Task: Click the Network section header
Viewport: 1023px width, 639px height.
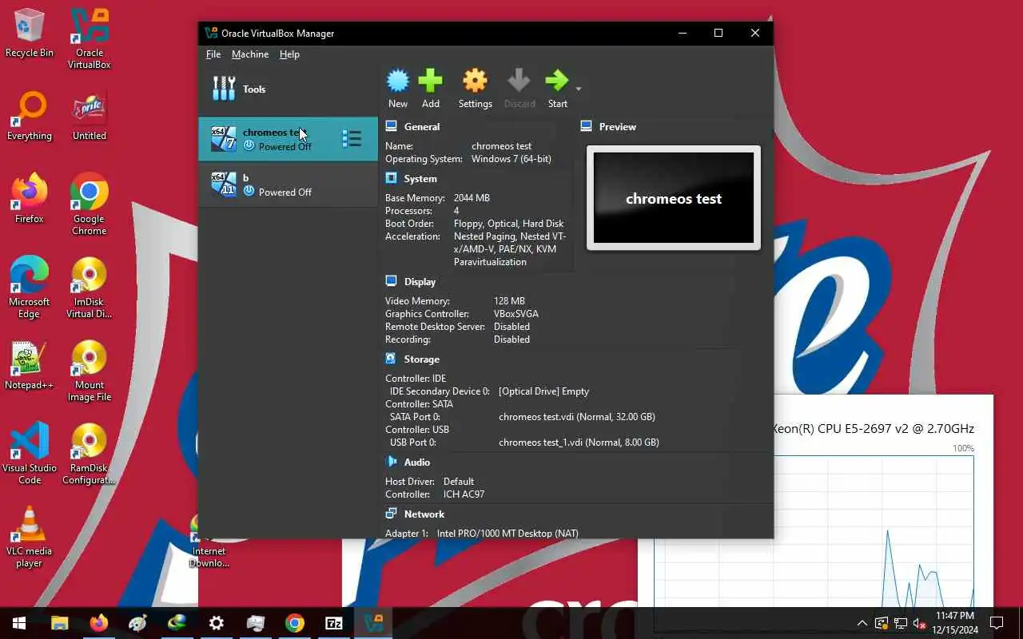Action: [x=424, y=514]
